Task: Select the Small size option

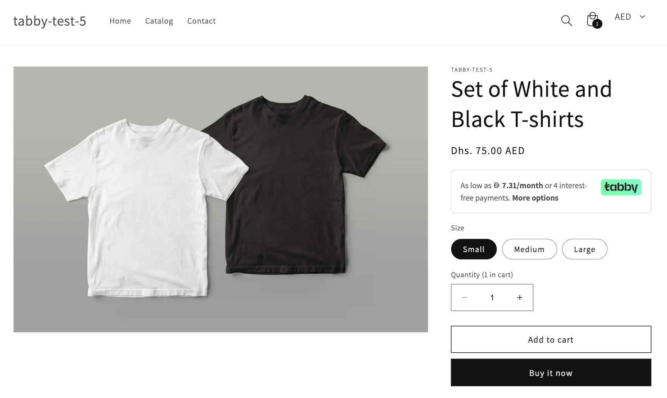Action: (474, 249)
